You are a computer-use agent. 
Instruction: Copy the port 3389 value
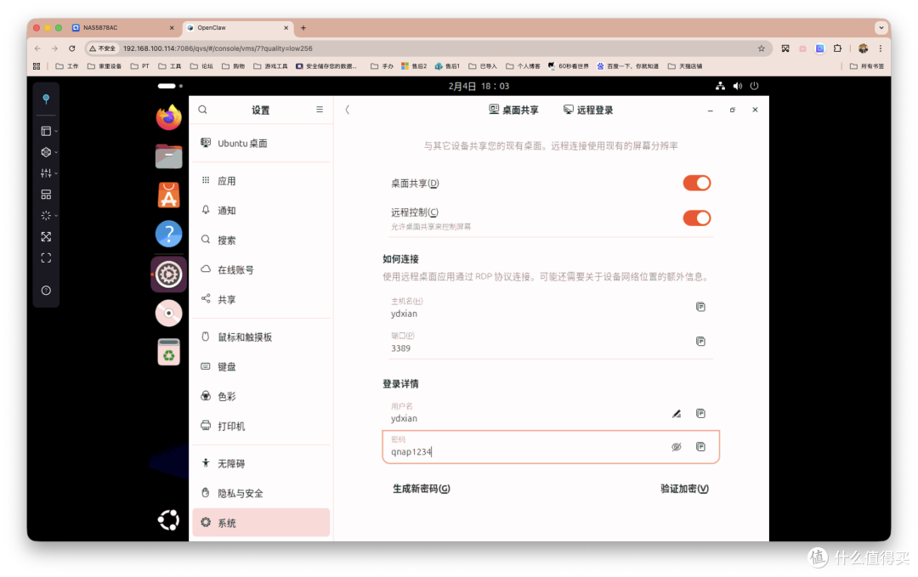pos(700,341)
